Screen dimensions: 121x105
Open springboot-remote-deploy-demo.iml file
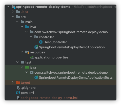pos(49,98)
